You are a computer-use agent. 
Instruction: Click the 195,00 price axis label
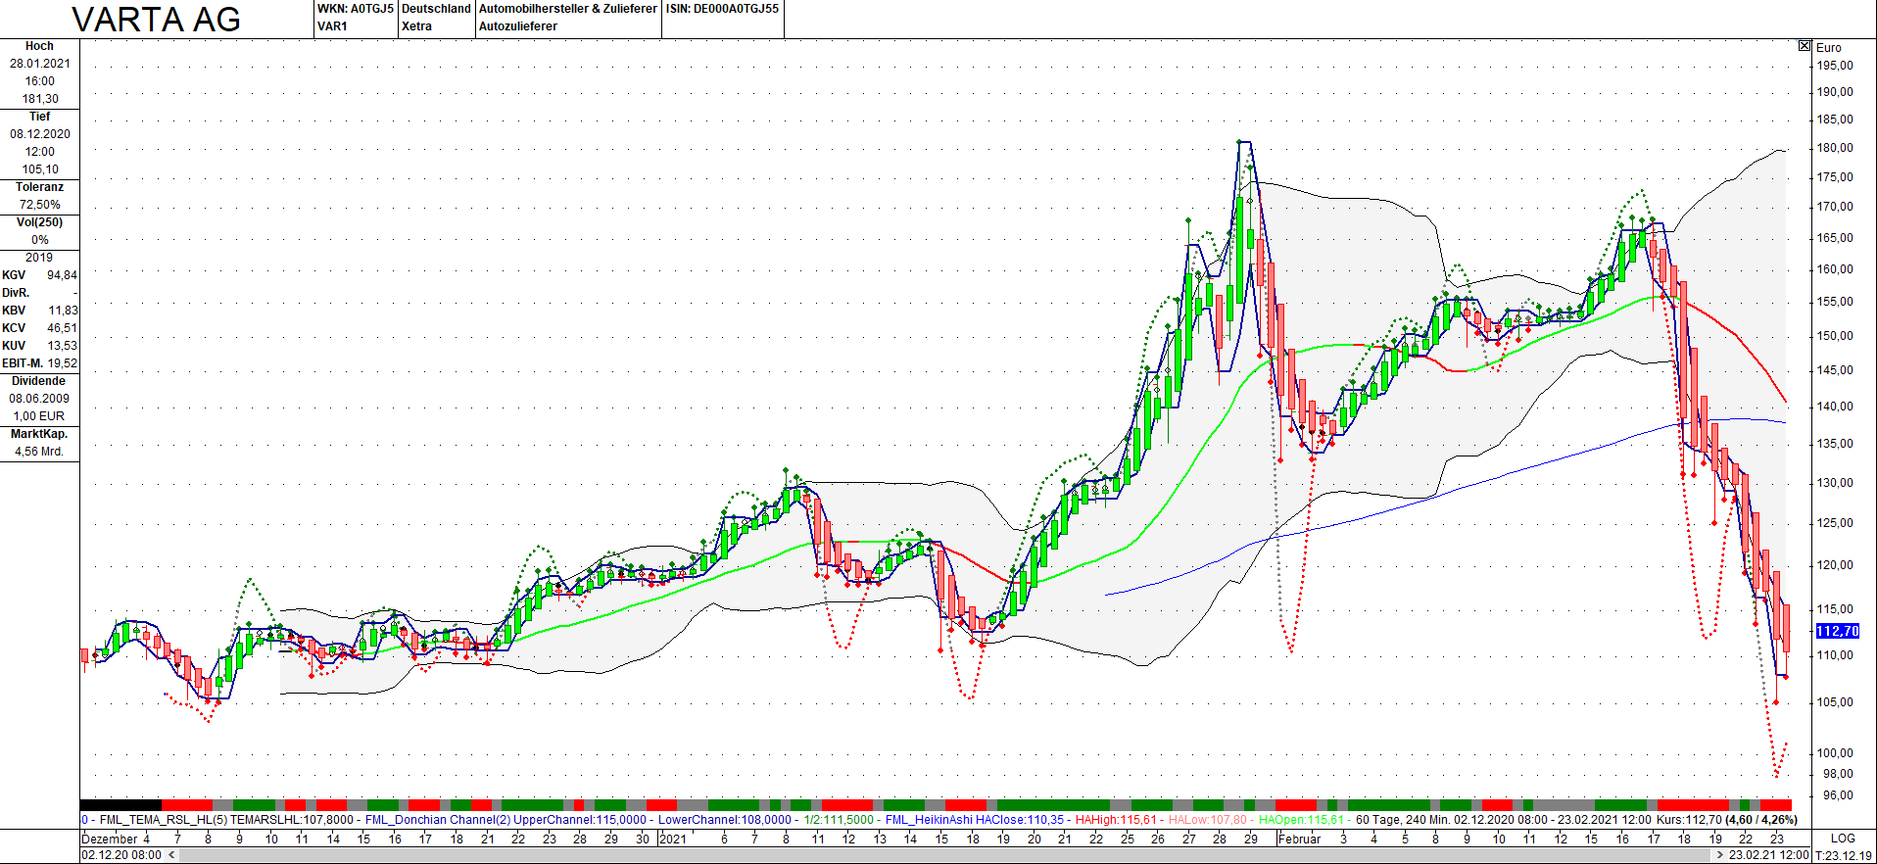point(1835,66)
